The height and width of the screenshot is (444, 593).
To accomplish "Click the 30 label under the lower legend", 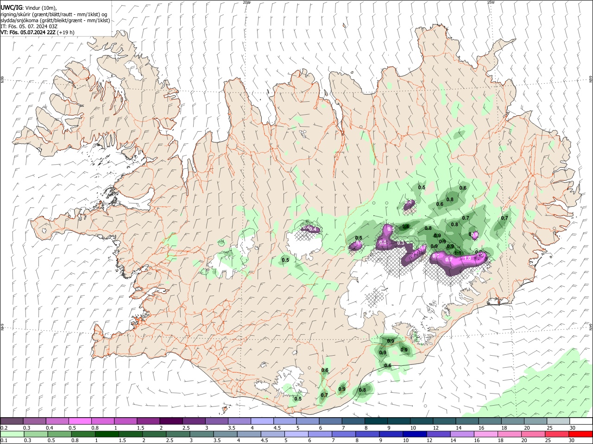I will (x=571, y=440).
